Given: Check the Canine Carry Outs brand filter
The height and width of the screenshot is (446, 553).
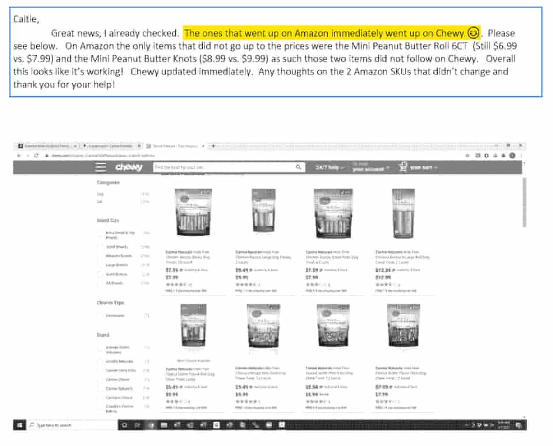Looking at the screenshot, I should (100, 371).
